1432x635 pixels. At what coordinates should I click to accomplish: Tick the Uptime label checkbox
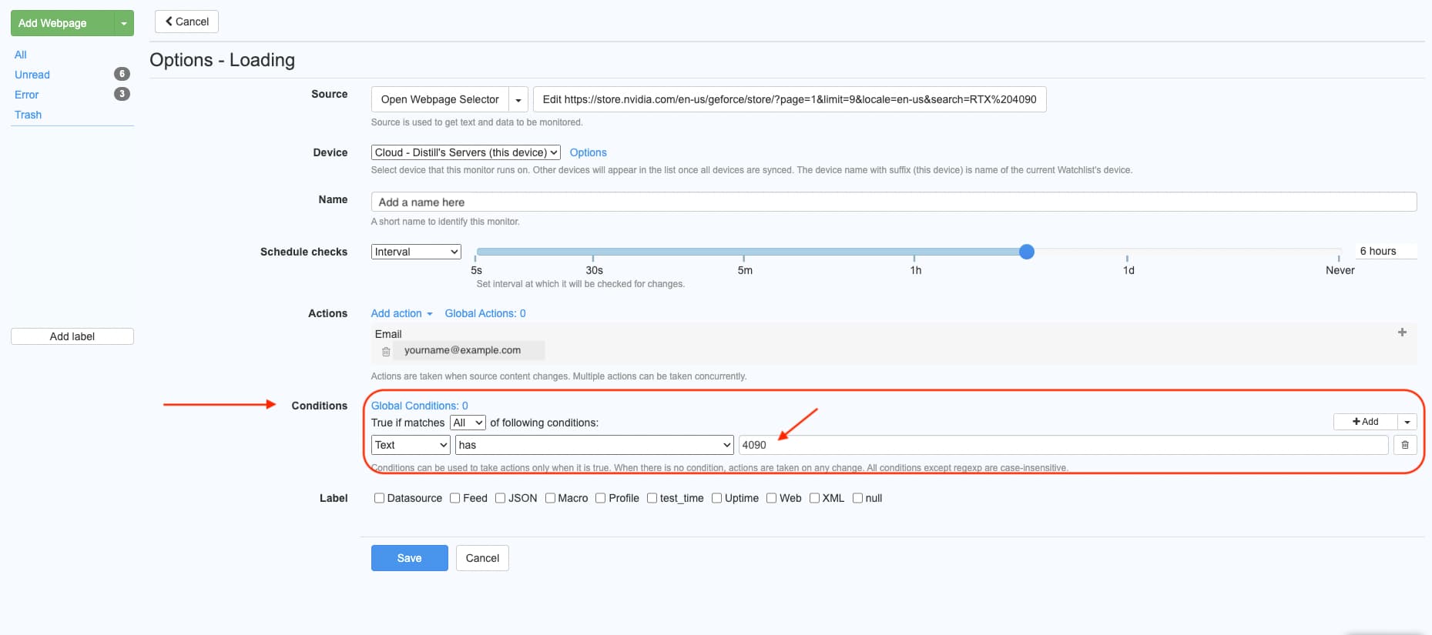pos(716,498)
